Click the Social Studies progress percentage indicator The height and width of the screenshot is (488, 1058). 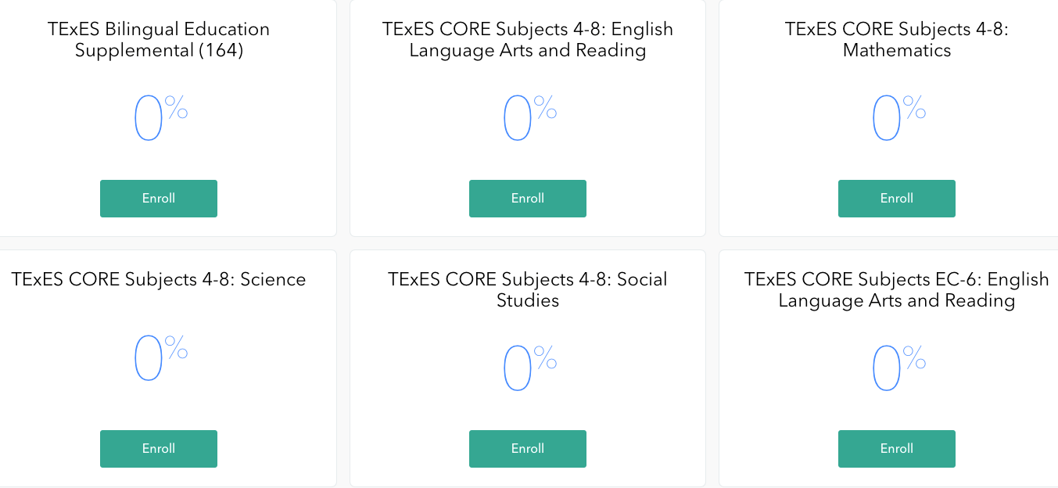point(527,366)
